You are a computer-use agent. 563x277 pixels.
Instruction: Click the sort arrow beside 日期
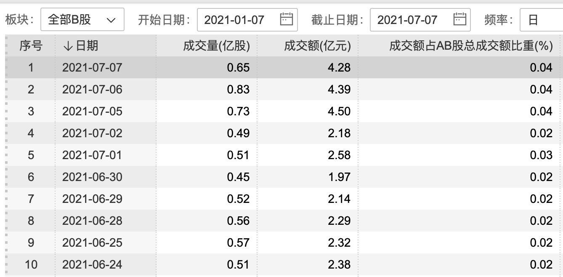coord(68,46)
